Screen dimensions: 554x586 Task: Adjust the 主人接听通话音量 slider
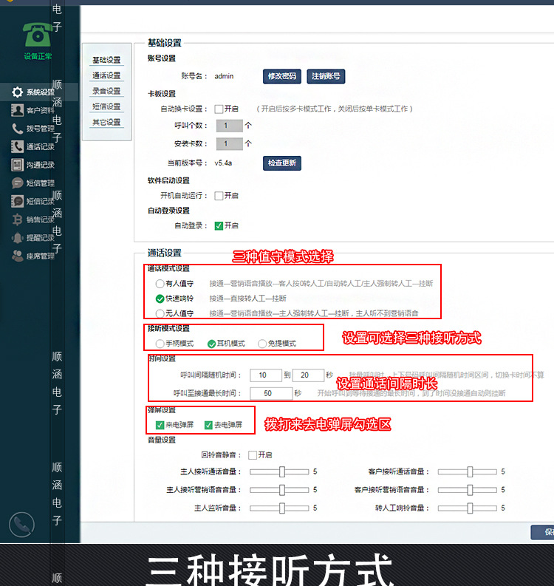click(x=279, y=471)
